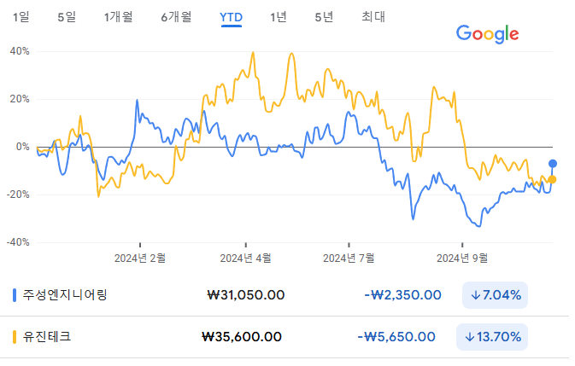Screen dimensions: 575x366
Task: Show the 5년 chart range
Action: pyautogui.click(x=324, y=17)
